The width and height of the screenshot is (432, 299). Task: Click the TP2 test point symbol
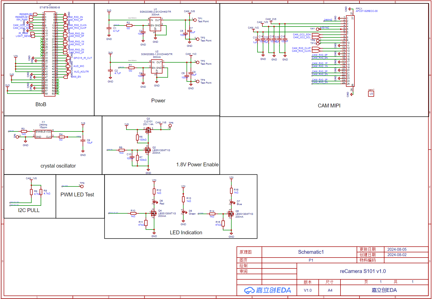pos(198,62)
